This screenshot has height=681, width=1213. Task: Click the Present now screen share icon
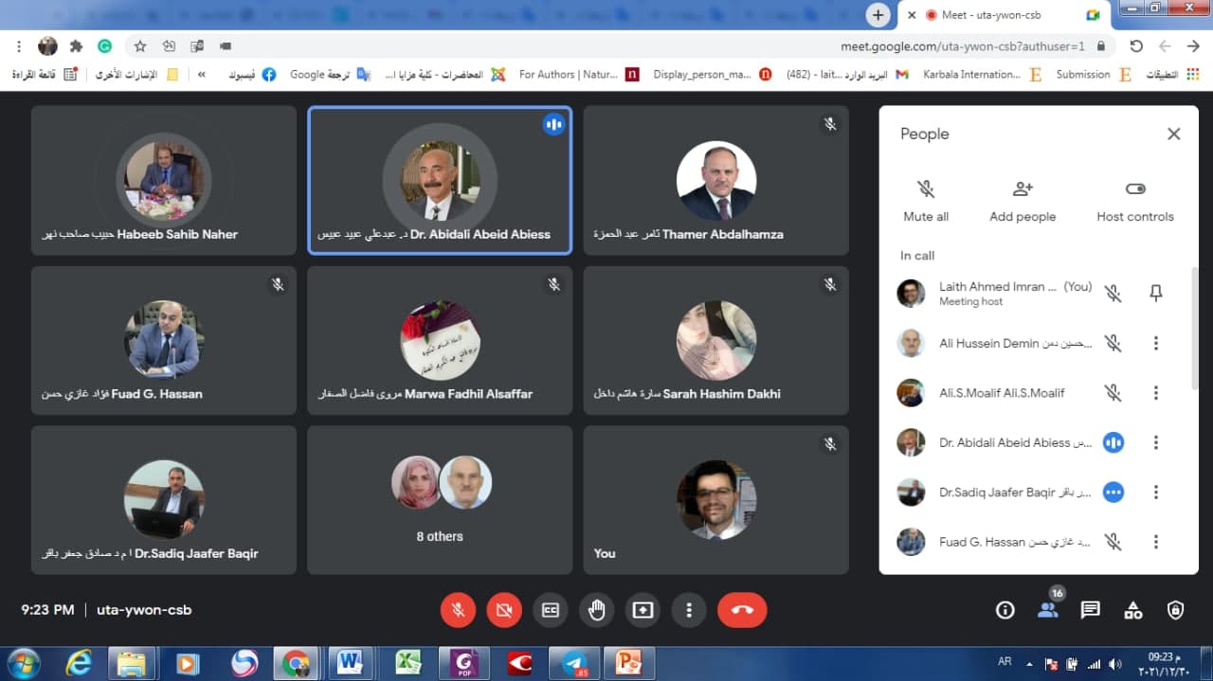(x=643, y=610)
